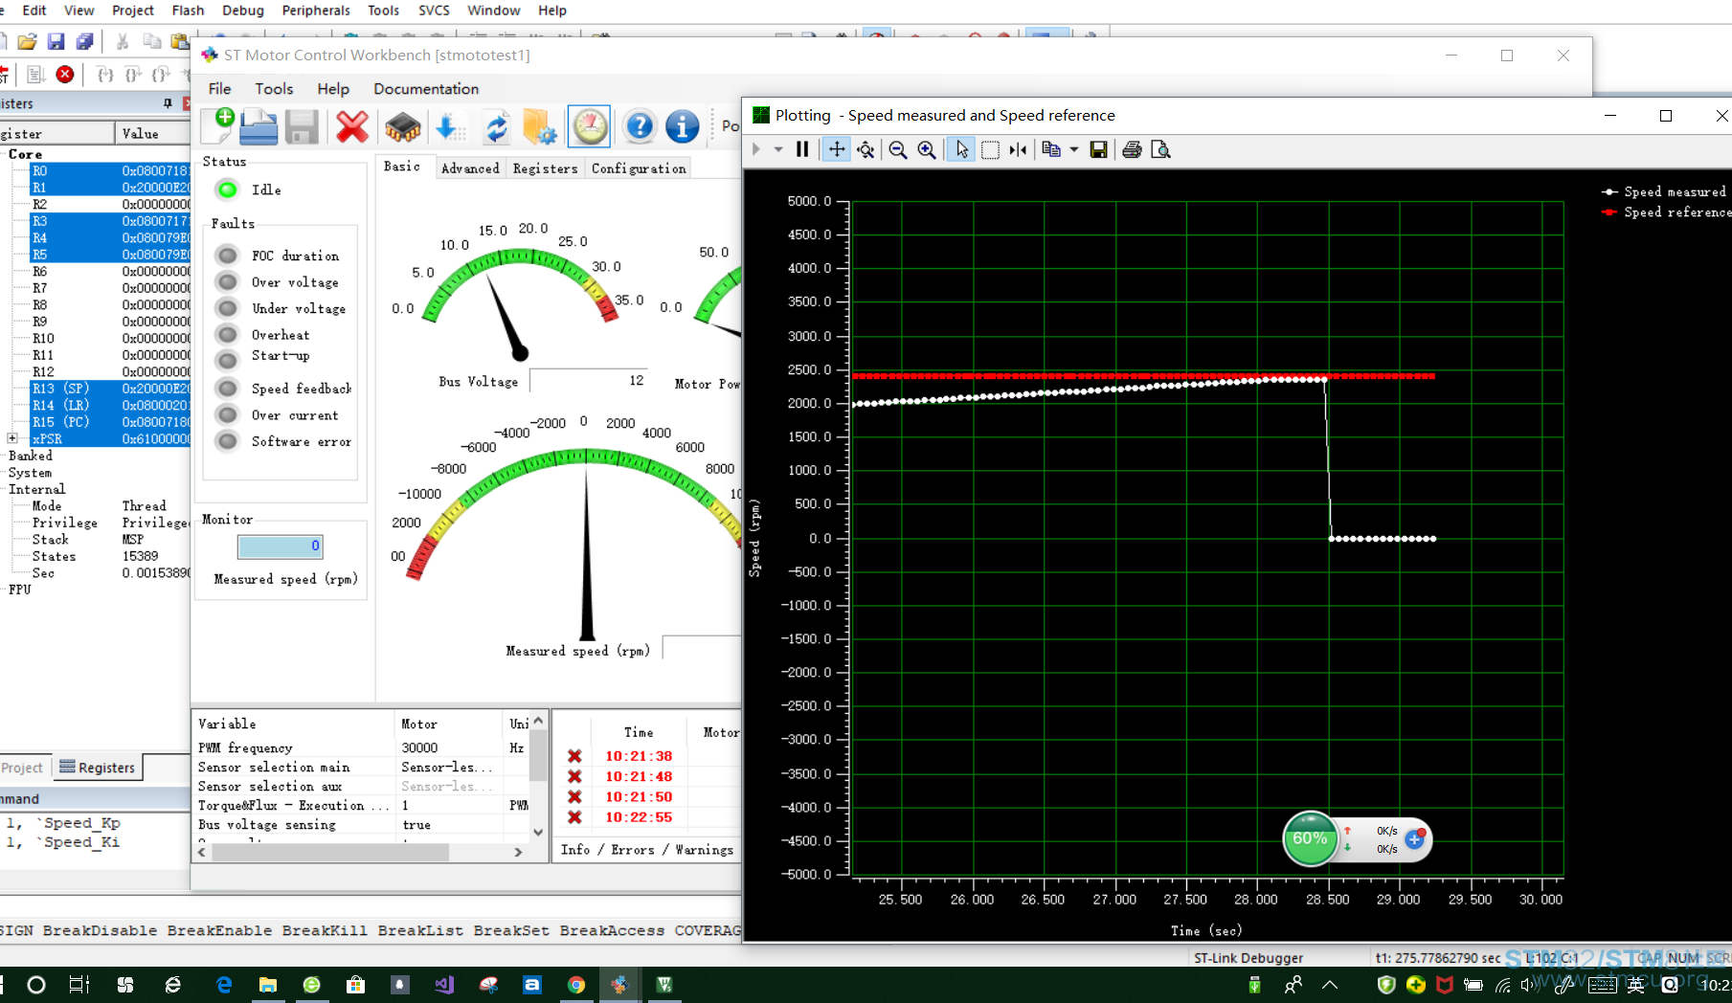Click the Bus Voltage value field showing 12
The height and width of the screenshot is (1003, 1732).
tap(588, 381)
